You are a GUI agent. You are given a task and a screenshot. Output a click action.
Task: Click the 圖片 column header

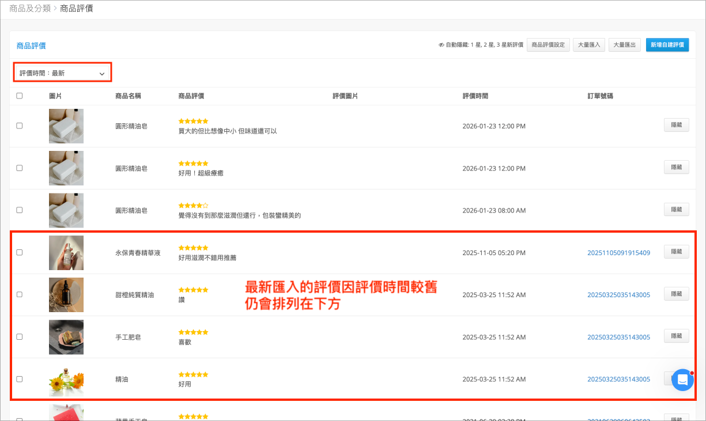coord(55,96)
